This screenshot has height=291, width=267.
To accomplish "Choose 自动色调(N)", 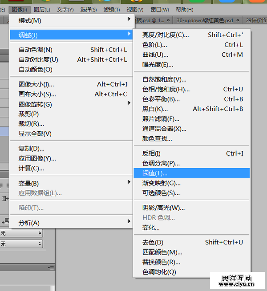I will click(x=71, y=50).
